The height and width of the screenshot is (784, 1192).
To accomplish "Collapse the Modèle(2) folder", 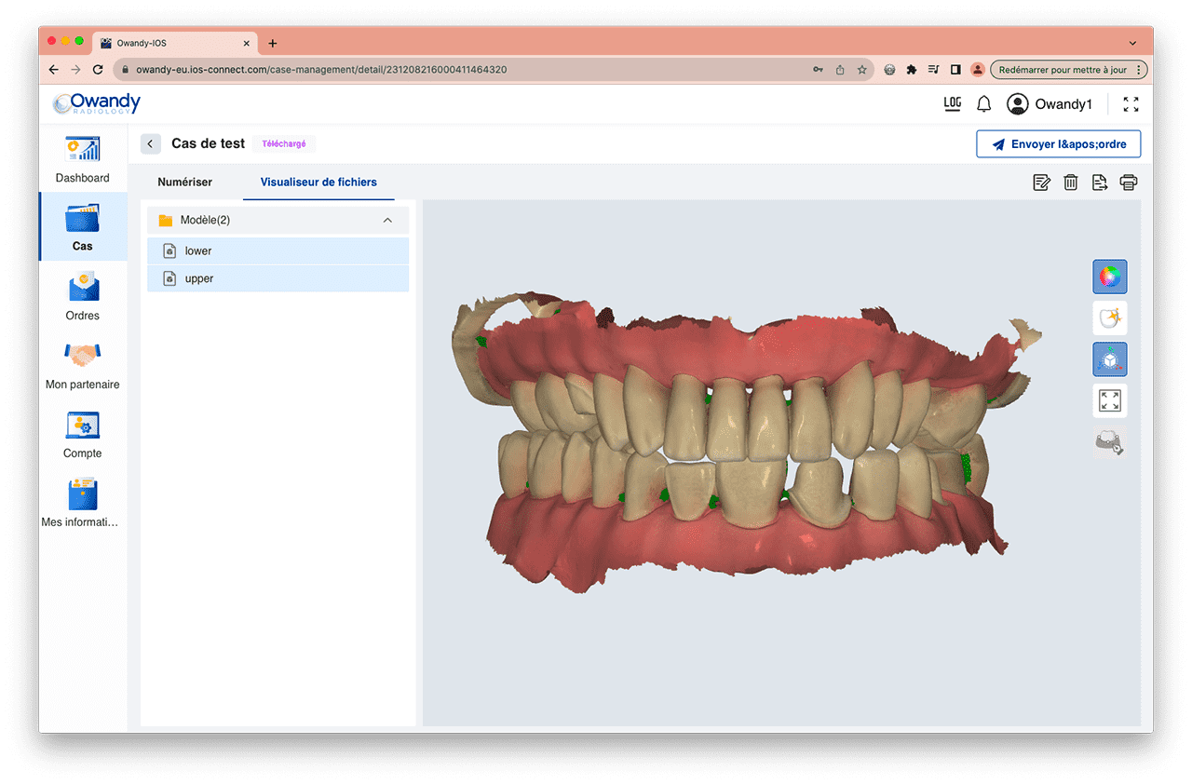I will pos(387,221).
